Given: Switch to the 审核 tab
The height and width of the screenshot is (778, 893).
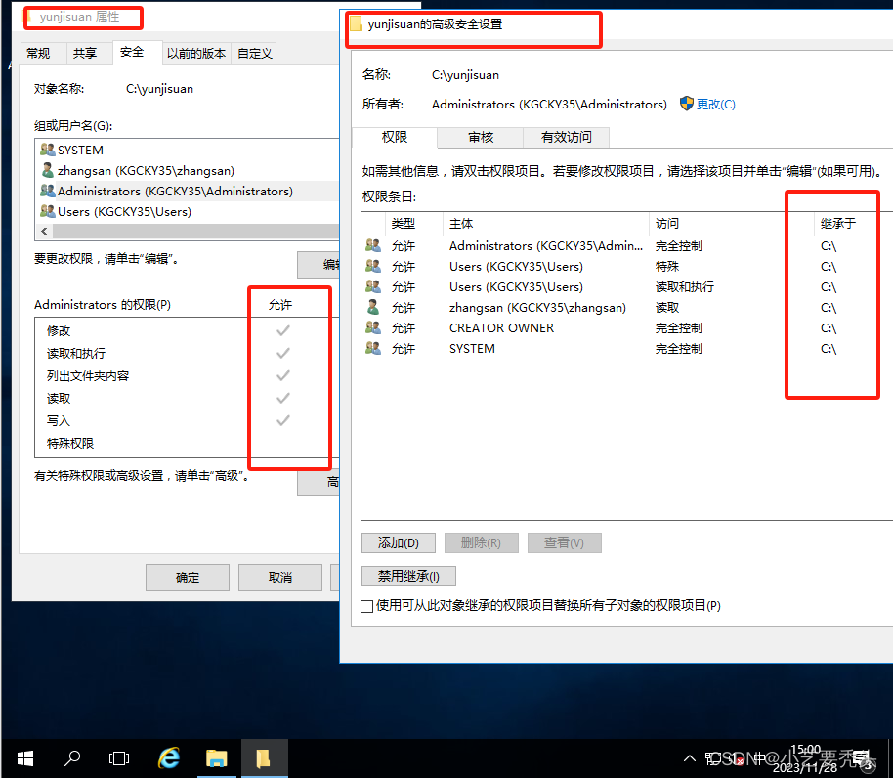Looking at the screenshot, I should (x=481, y=137).
